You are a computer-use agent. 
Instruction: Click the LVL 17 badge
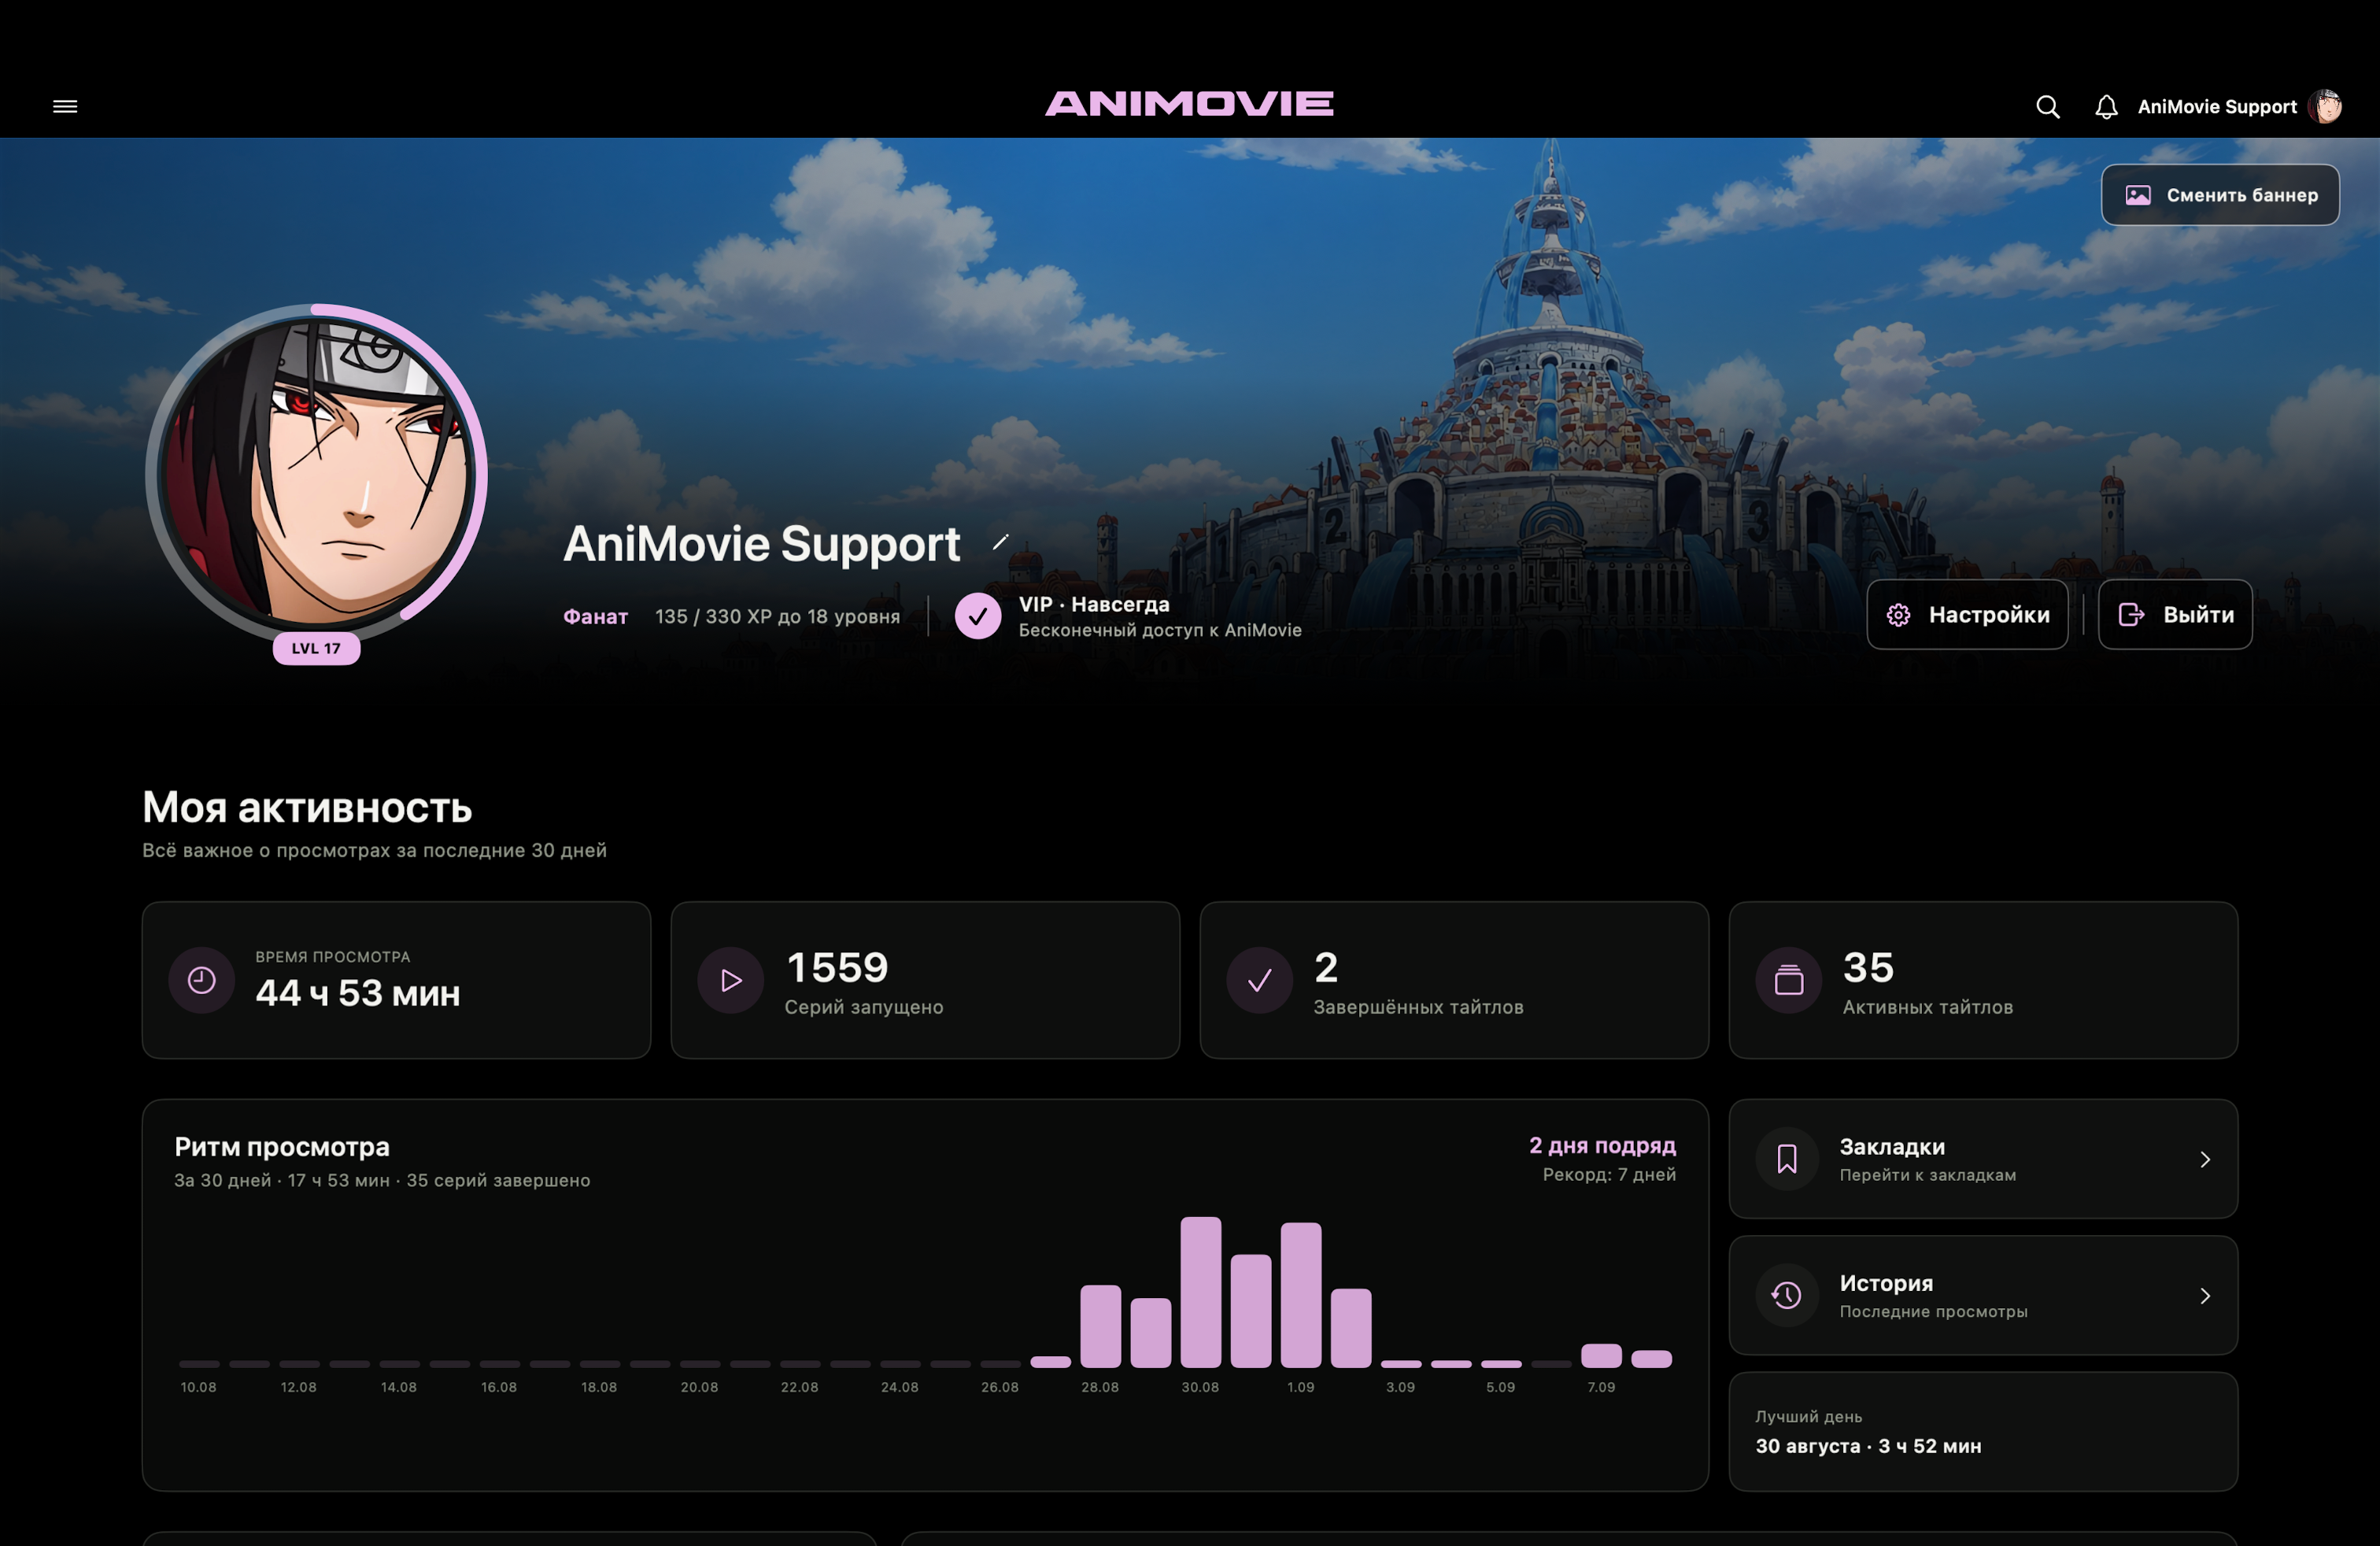pyautogui.click(x=316, y=648)
